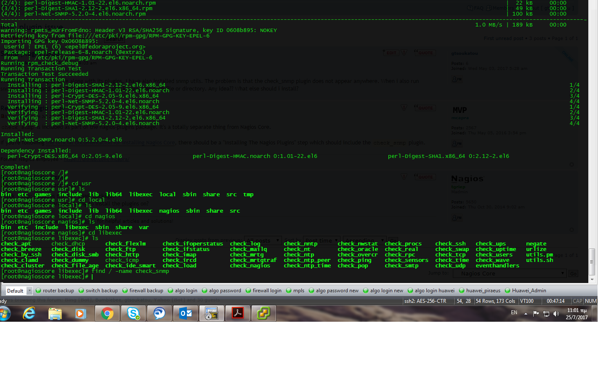Open Skype from the taskbar
This screenshot has height=379, width=606.
(x=133, y=313)
